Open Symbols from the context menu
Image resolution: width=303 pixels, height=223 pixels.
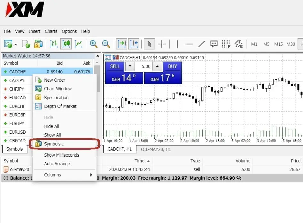[x=55, y=144]
